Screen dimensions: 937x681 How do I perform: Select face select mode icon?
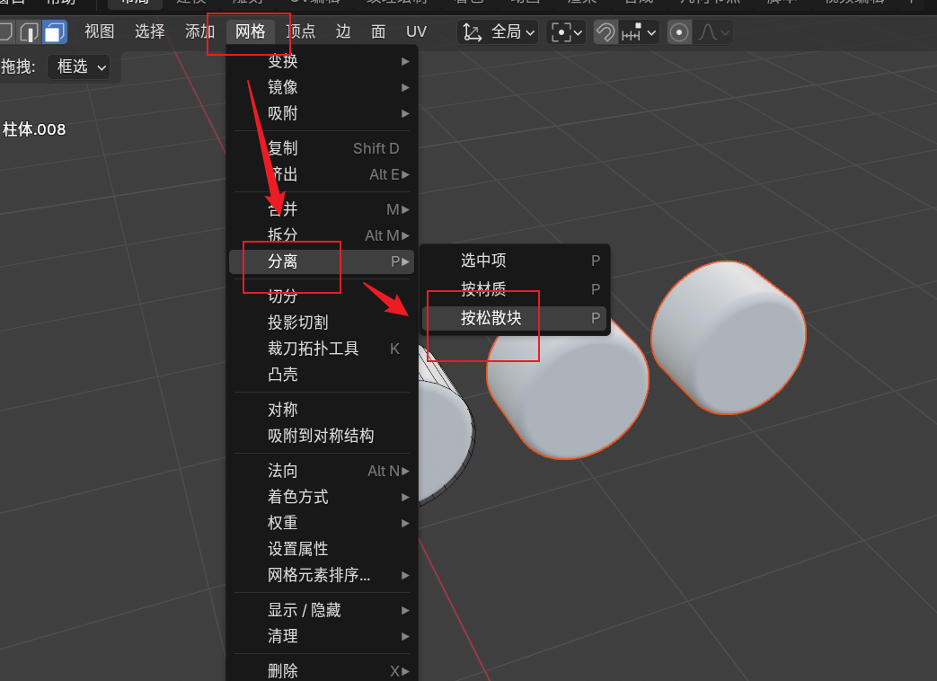[x=55, y=32]
